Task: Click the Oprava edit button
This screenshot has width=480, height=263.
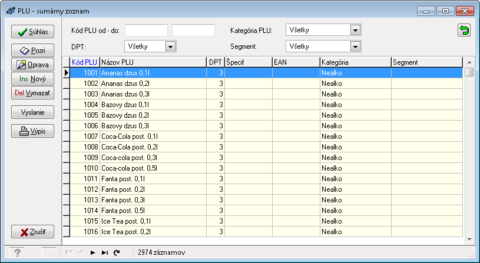Action: (x=33, y=65)
